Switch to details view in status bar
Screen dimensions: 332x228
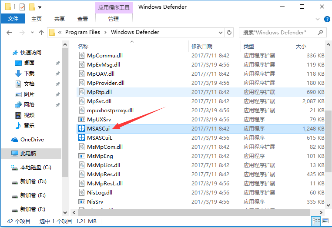click(x=317, y=221)
